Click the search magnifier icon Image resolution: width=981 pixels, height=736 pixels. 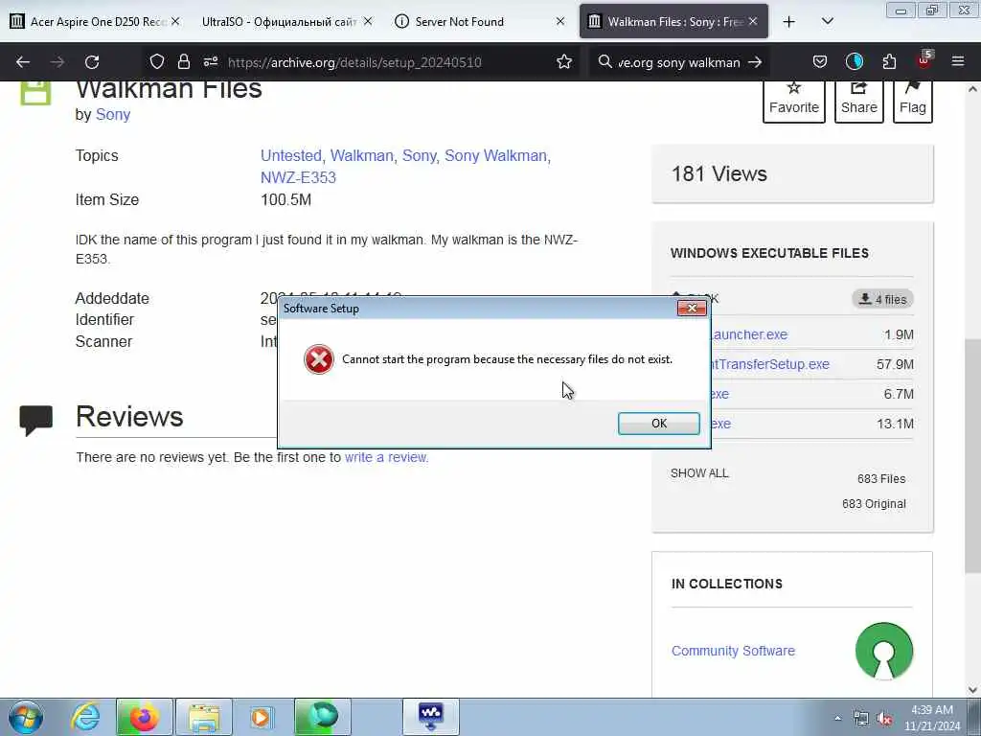[x=605, y=62]
